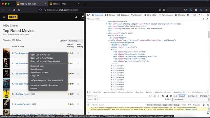Open the Computed side tab

(192, 96)
